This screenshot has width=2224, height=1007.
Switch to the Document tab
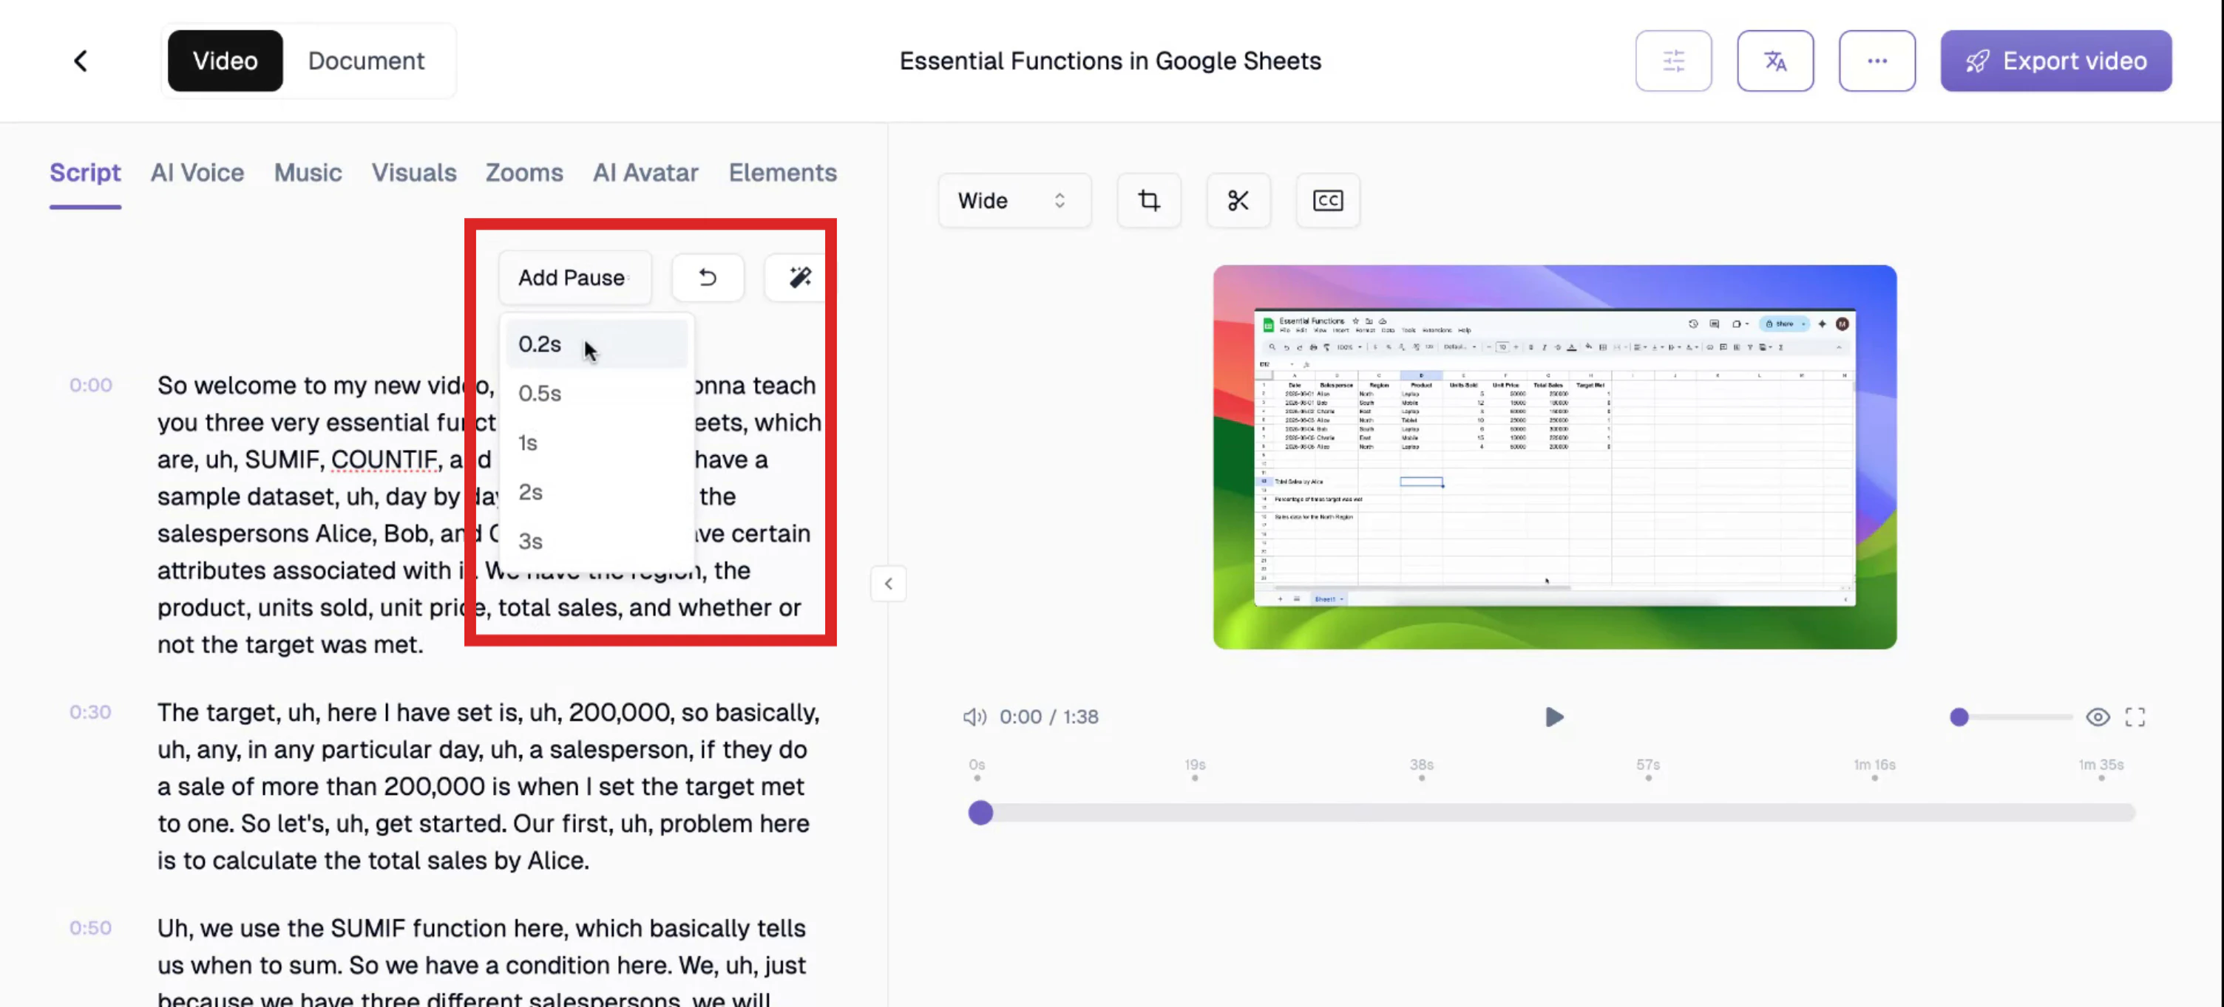365,61
